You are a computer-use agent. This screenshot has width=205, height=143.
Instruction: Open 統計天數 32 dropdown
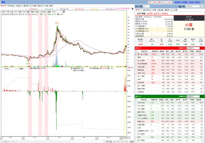(146, 6)
